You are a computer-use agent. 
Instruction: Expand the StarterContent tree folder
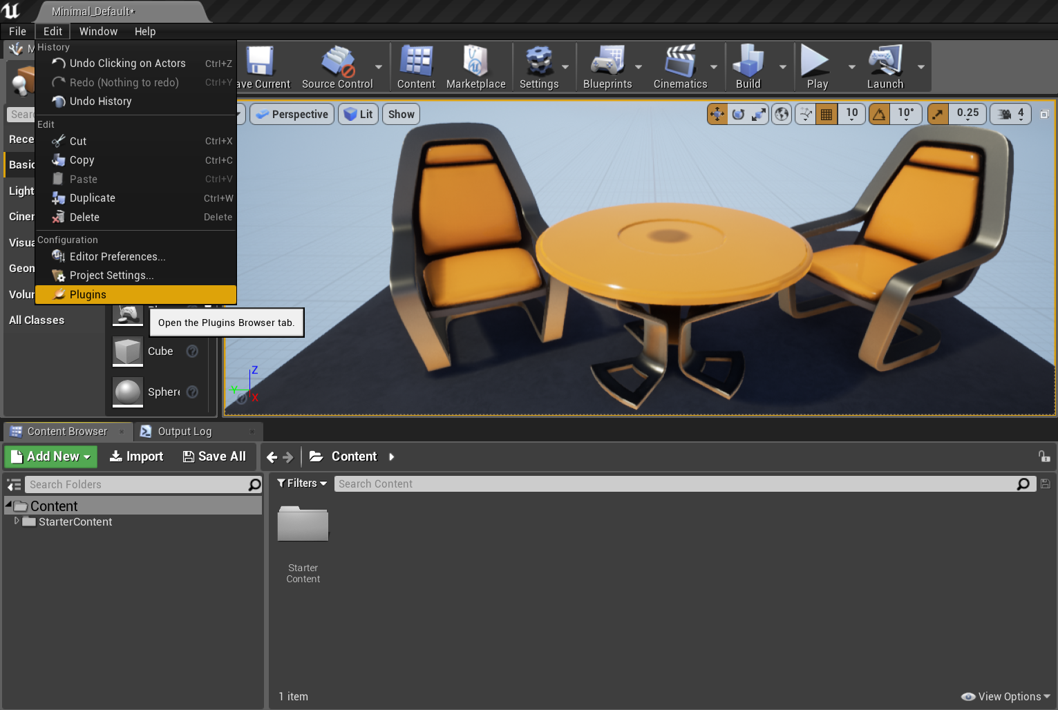point(17,521)
